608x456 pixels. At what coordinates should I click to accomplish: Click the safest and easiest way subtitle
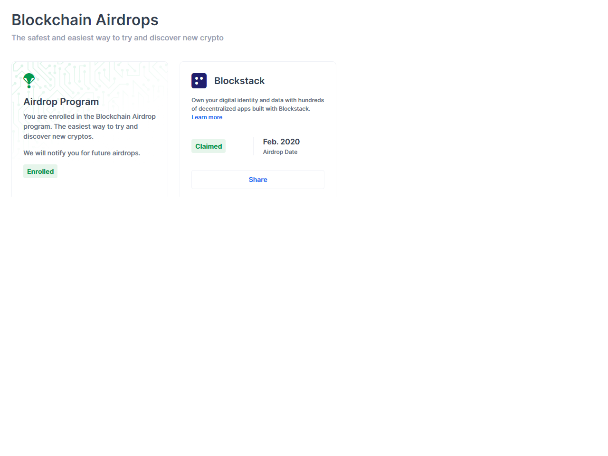117,38
